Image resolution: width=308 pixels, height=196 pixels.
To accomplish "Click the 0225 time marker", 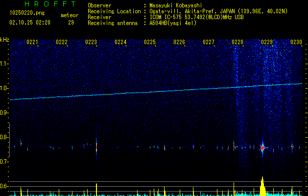I will (x=150, y=42).
